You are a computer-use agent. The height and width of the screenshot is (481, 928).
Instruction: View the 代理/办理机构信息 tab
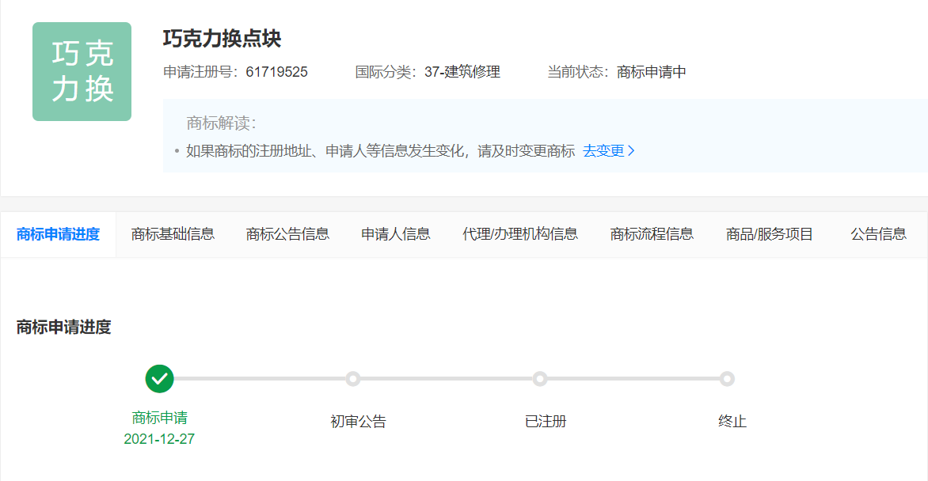click(x=520, y=234)
